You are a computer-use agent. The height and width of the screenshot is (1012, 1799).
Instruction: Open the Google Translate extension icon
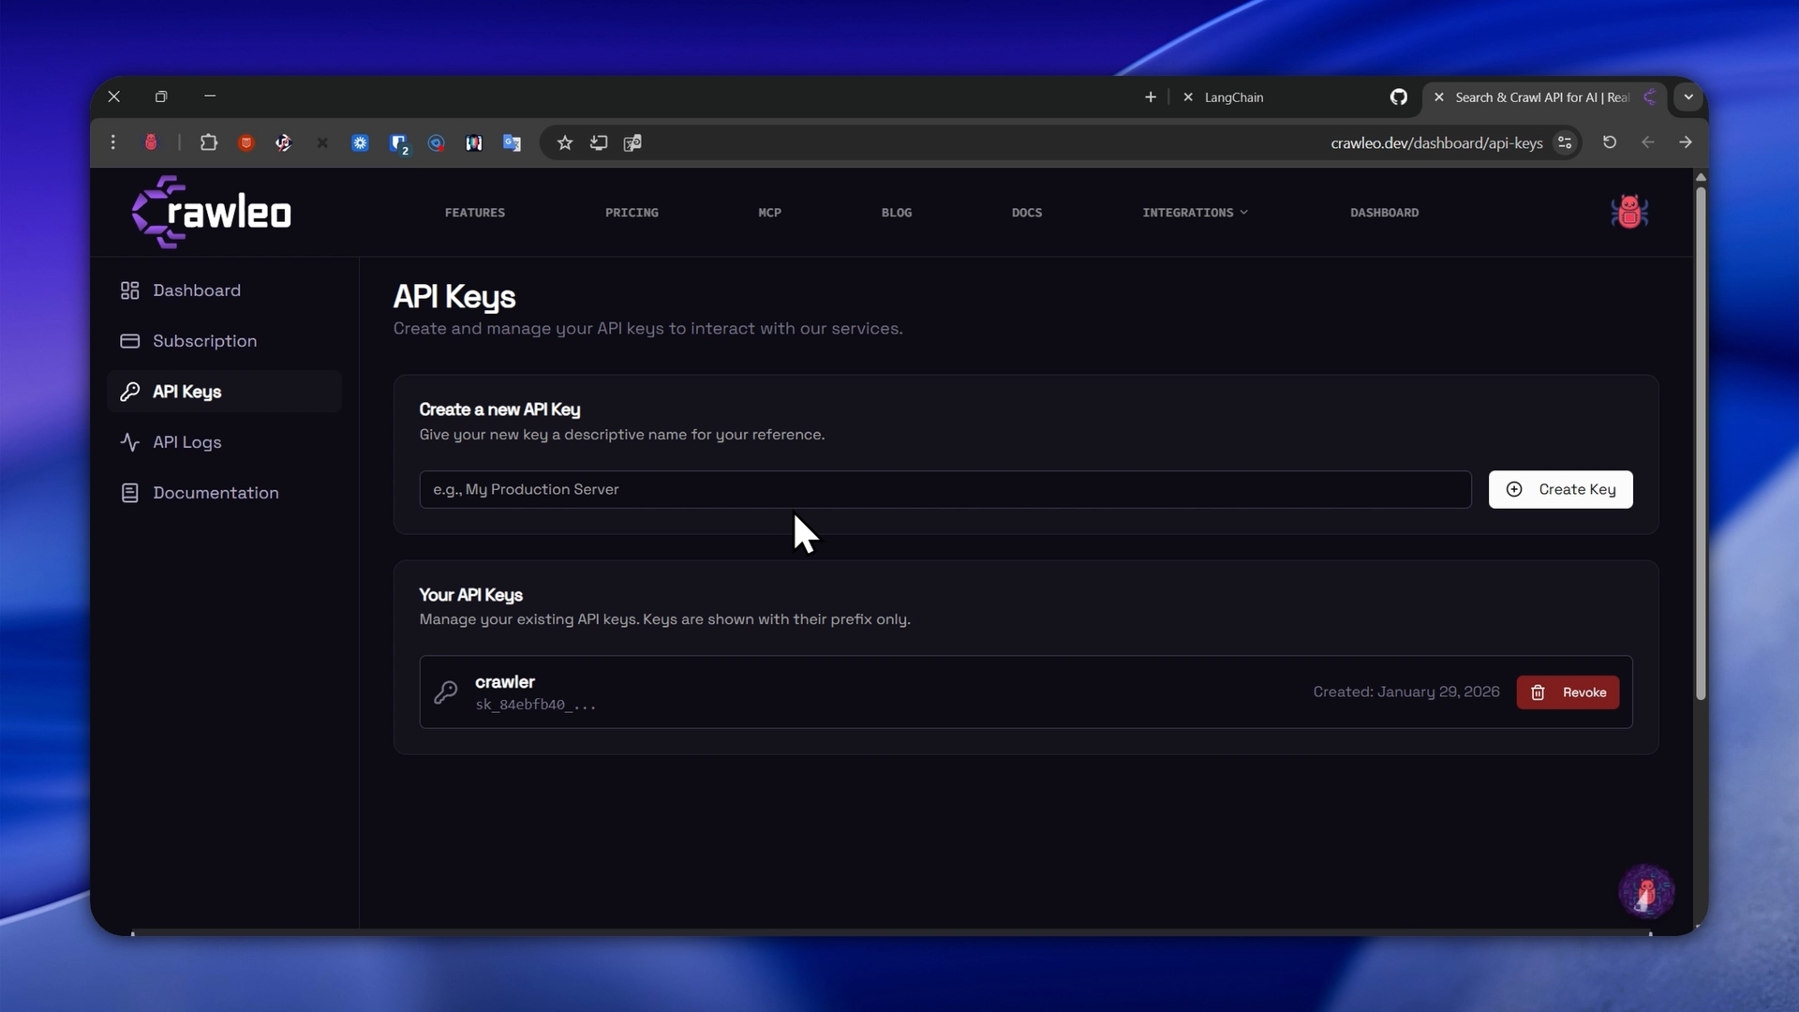pyautogui.click(x=512, y=142)
